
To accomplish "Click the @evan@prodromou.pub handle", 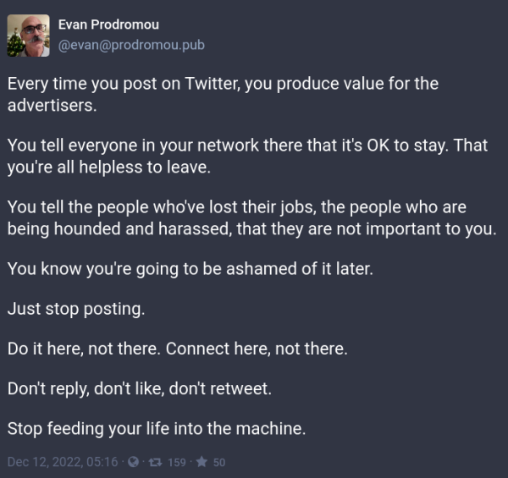I will click(x=131, y=45).
